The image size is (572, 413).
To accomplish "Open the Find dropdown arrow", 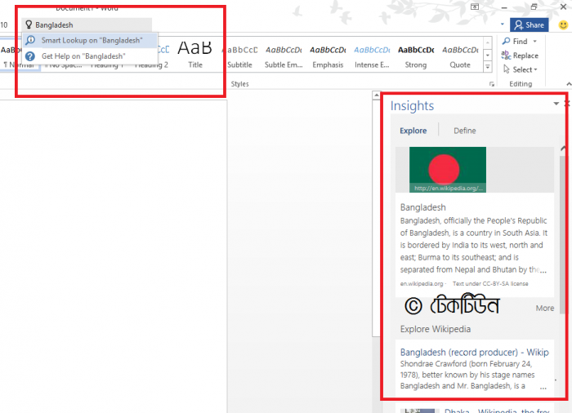I will click(x=534, y=41).
